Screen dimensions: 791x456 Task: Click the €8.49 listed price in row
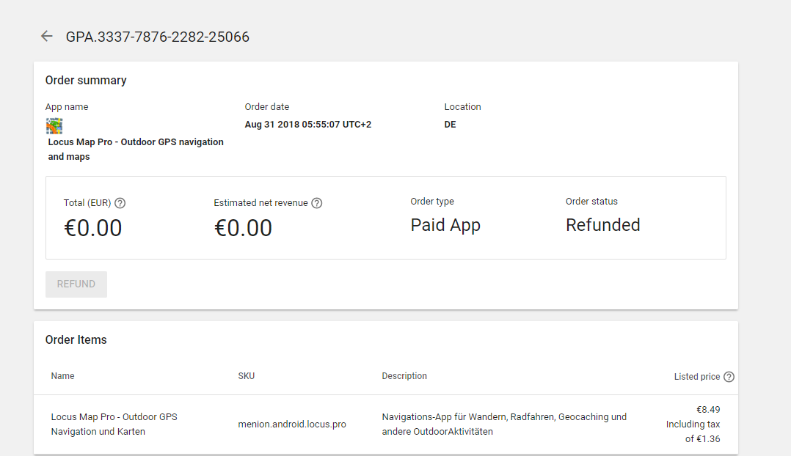[707, 410]
